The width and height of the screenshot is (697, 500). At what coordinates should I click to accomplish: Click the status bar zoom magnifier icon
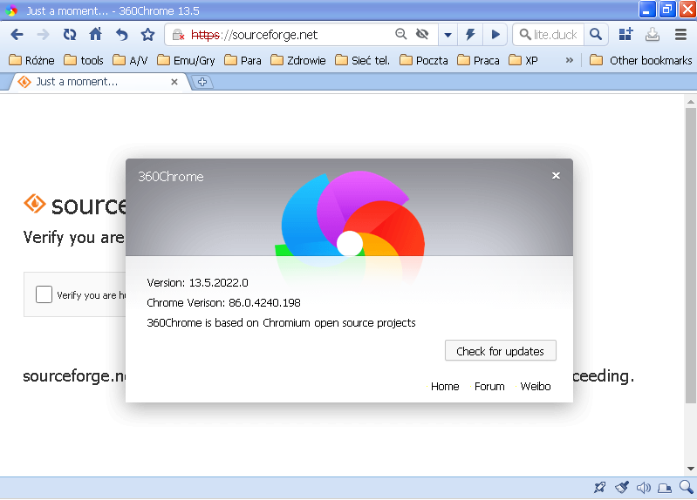click(x=687, y=487)
